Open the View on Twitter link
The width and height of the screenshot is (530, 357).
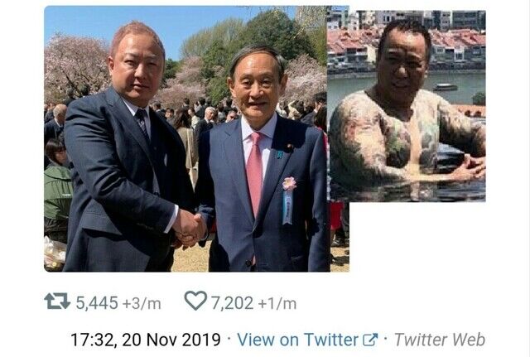tap(297, 340)
